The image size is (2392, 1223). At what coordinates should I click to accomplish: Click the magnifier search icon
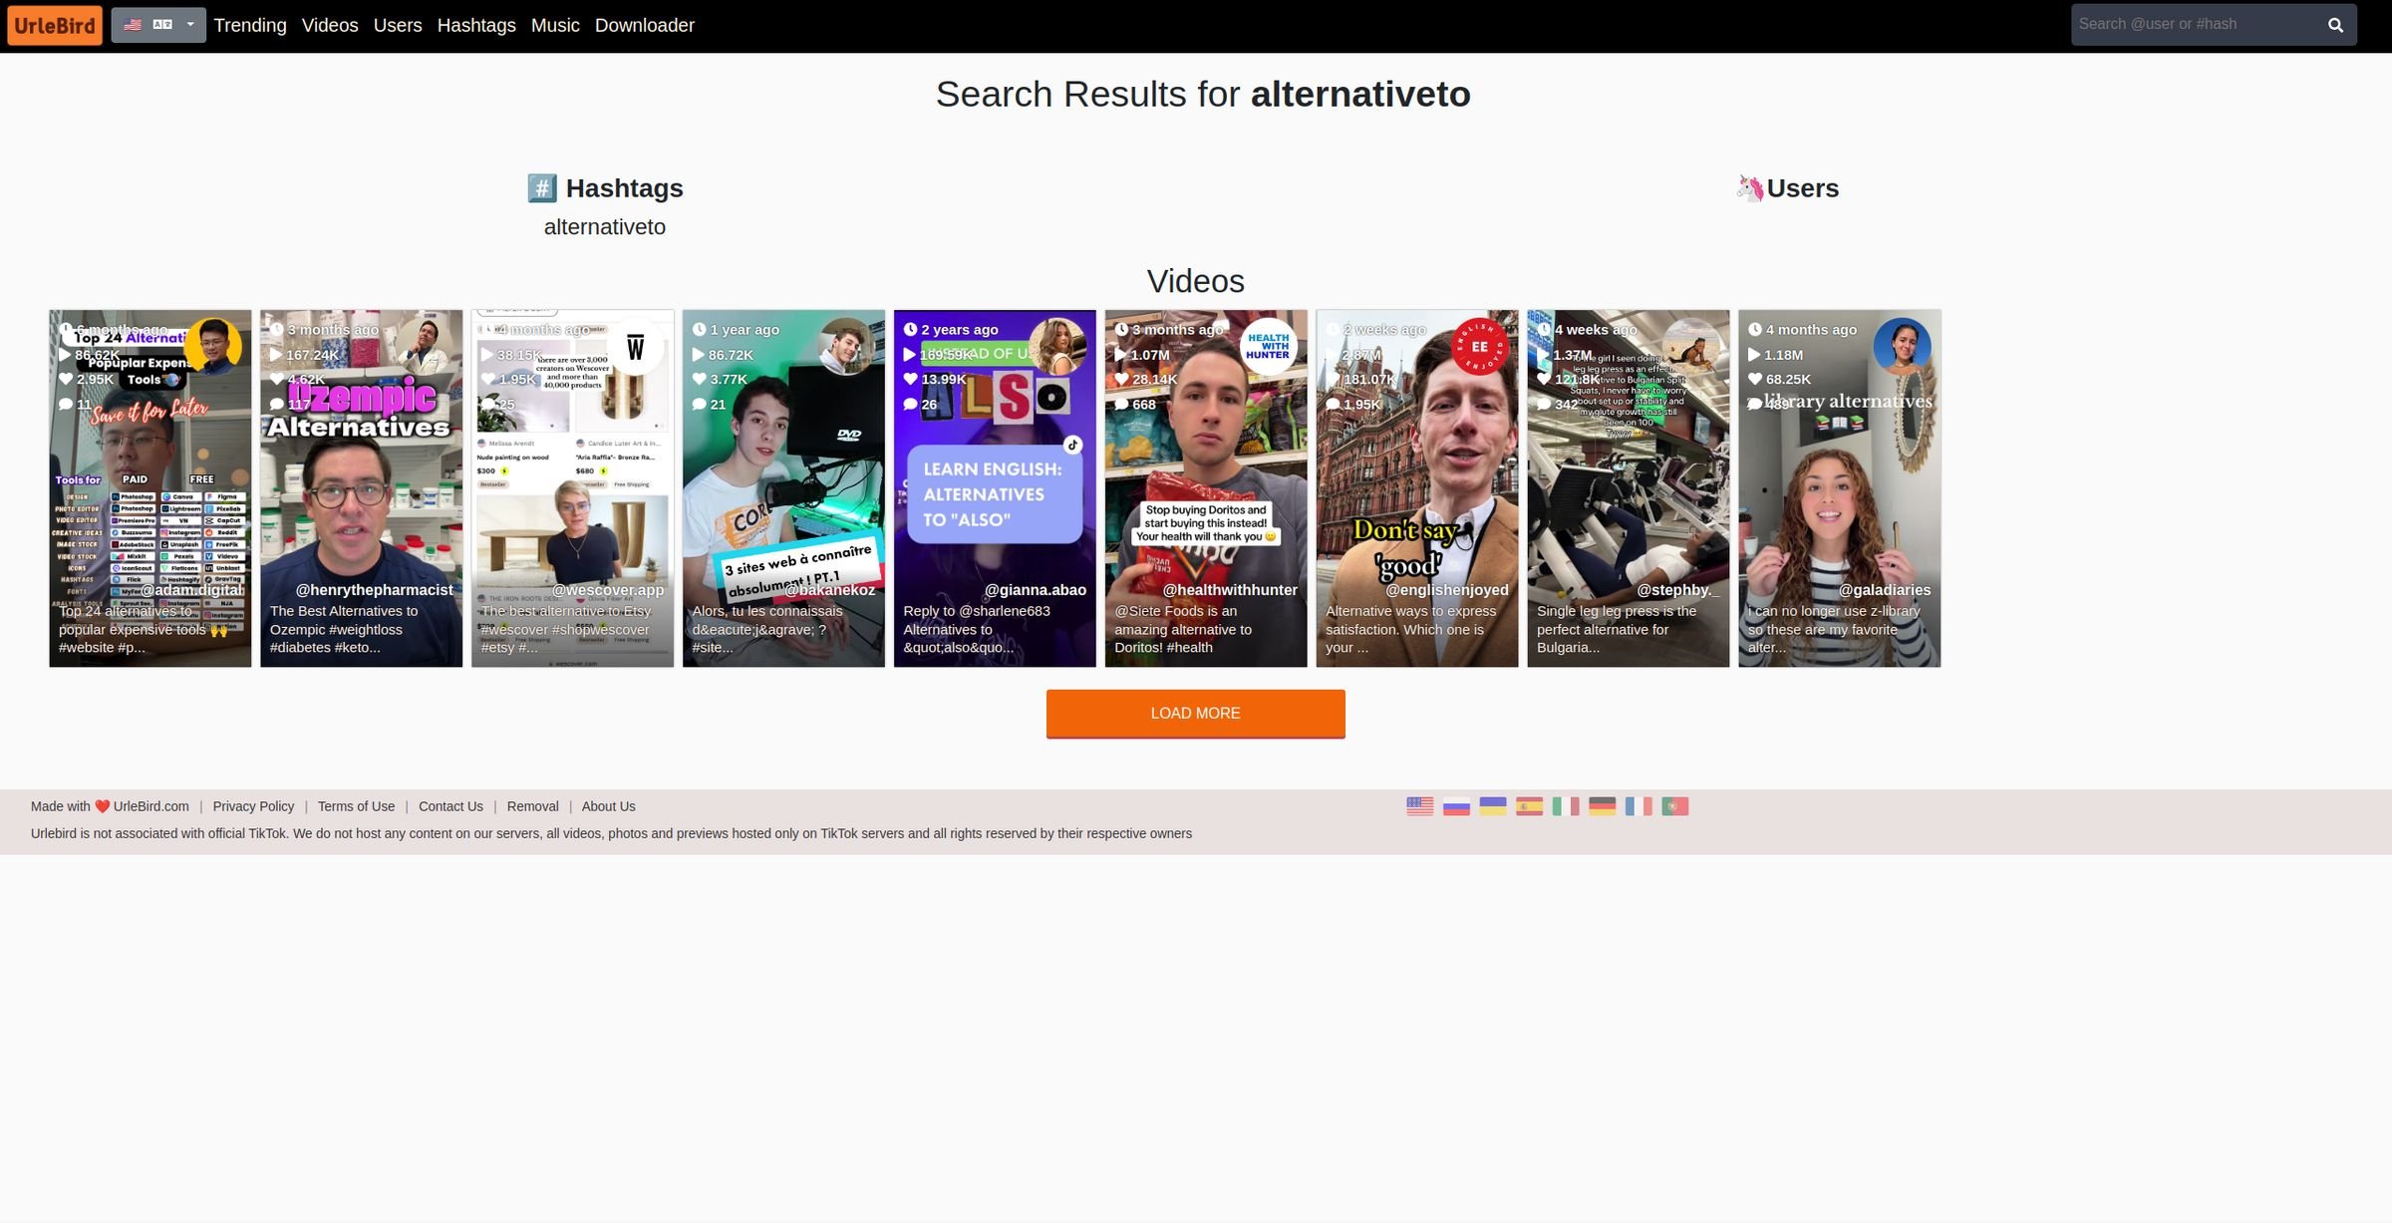[x=2335, y=25]
